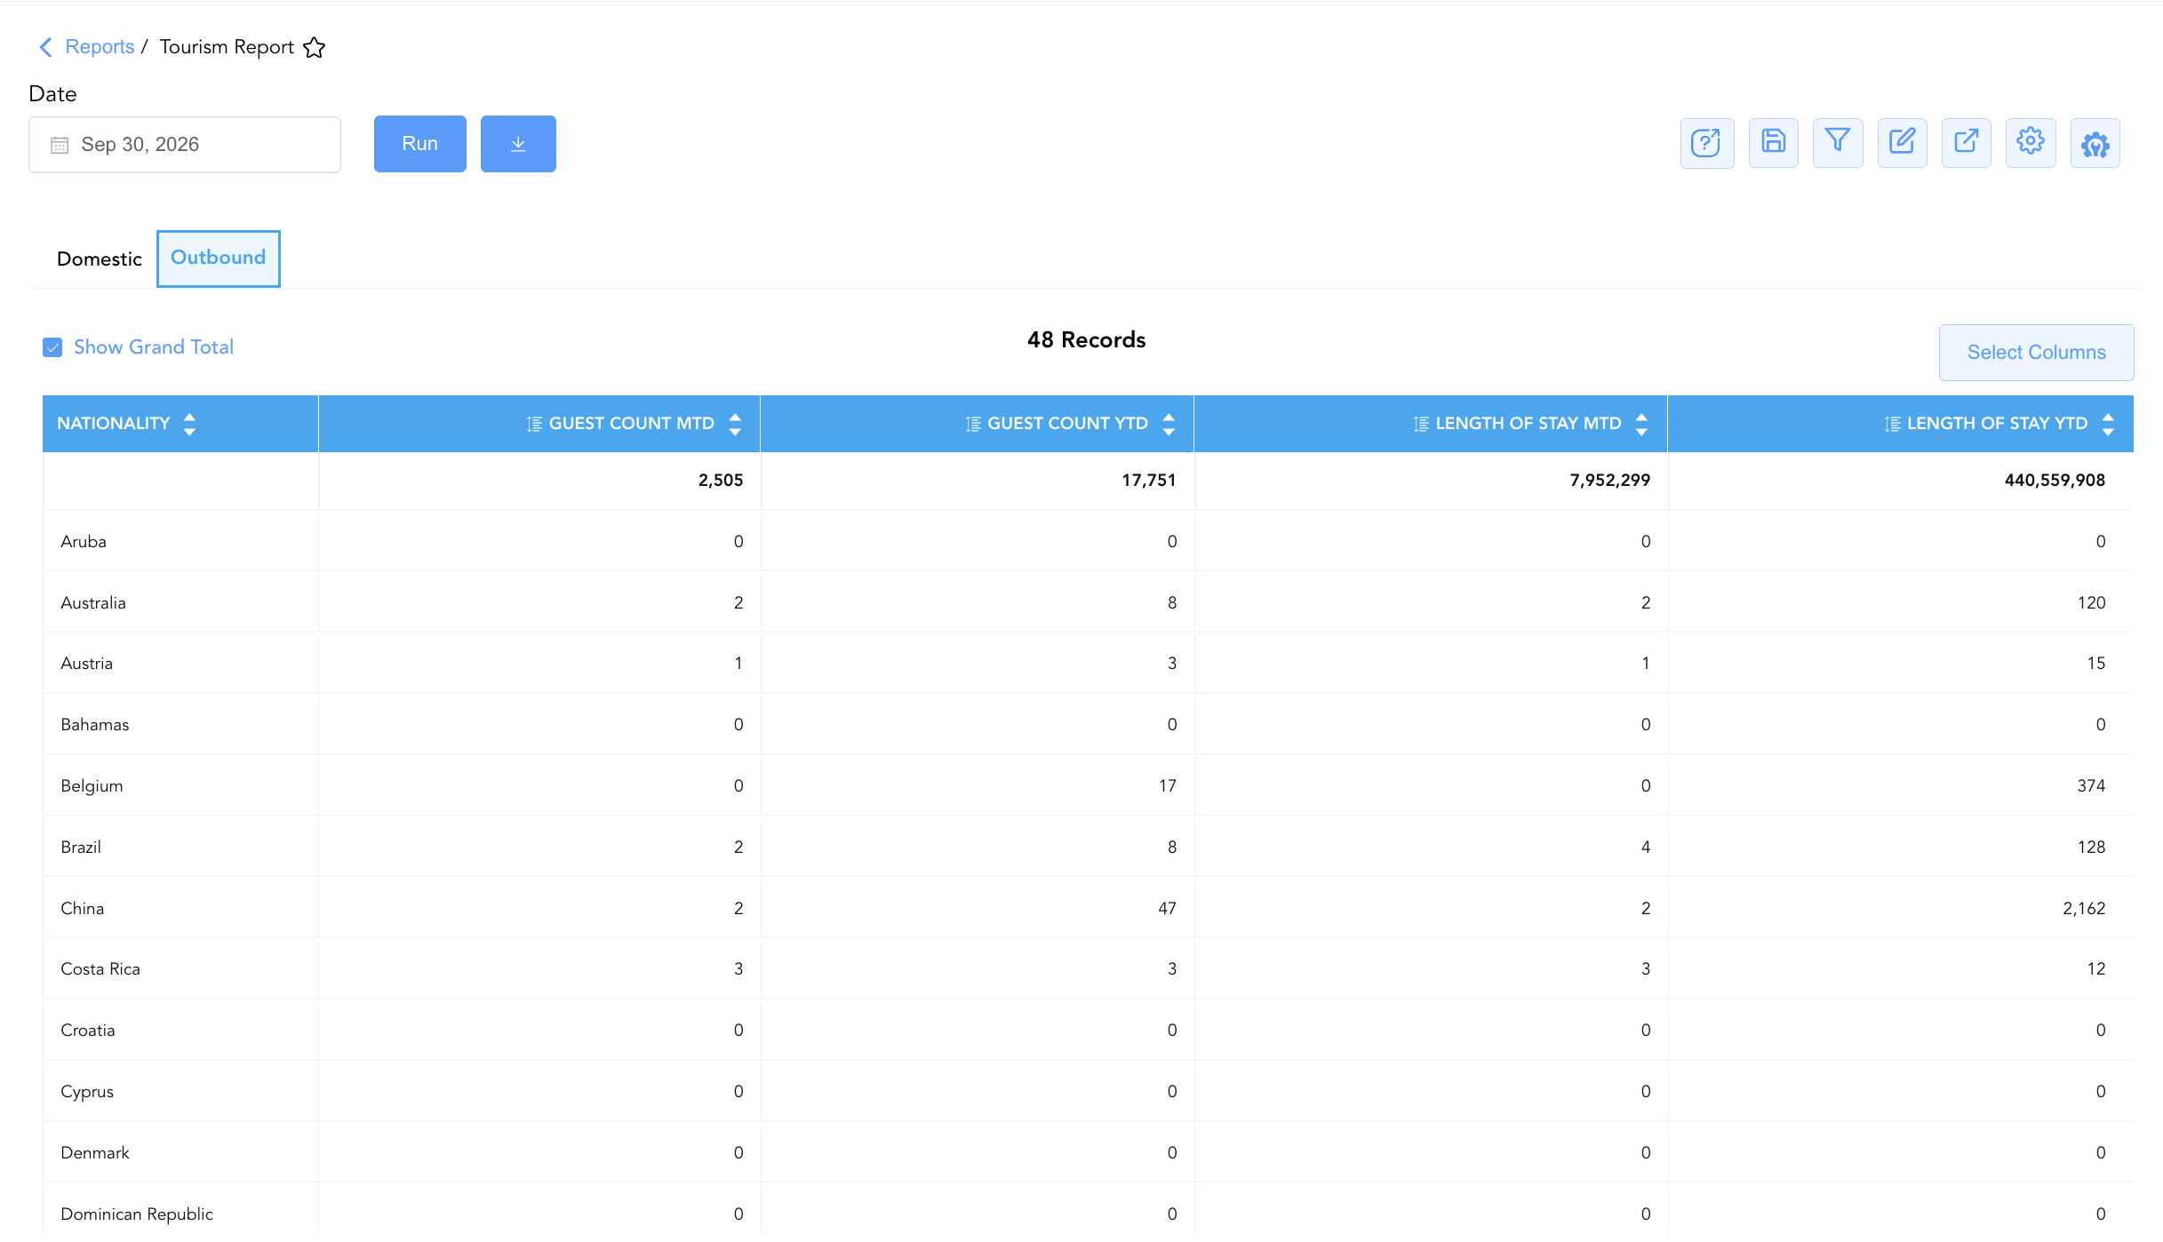Run the report

(x=419, y=144)
